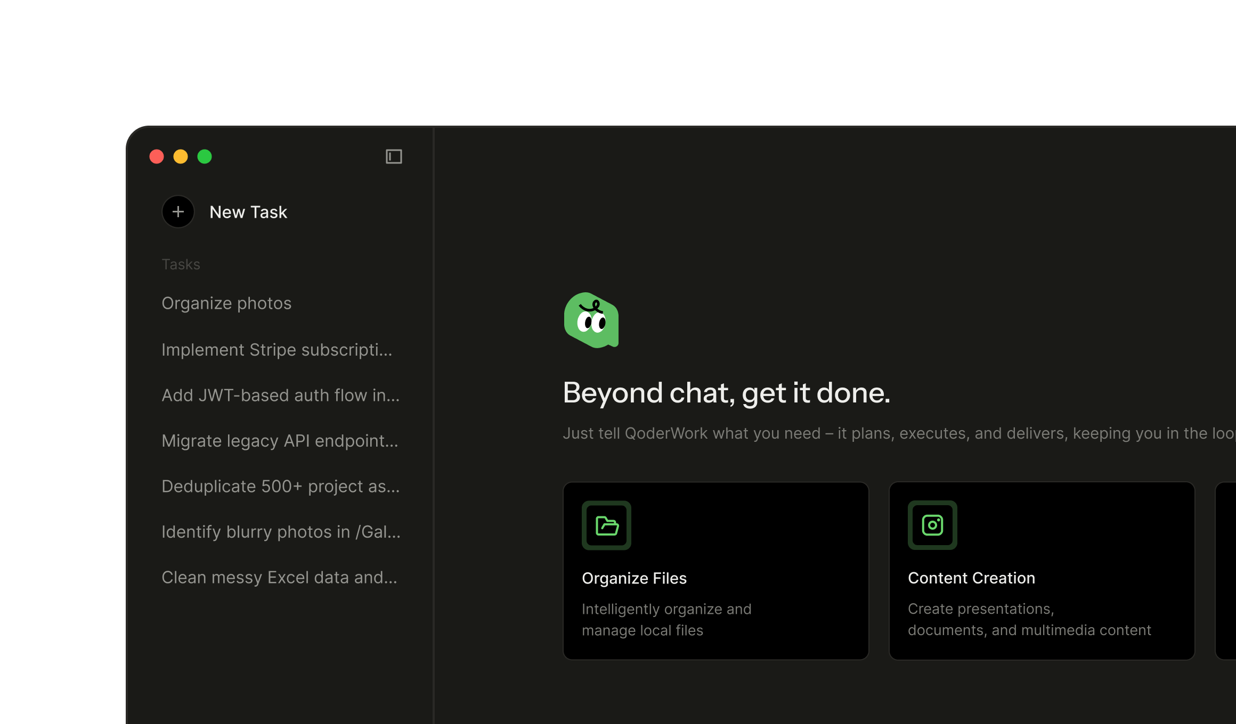The image size is (1236, 724).
Task: Start a New Task from its label
Action: click(x=248, y=212)
